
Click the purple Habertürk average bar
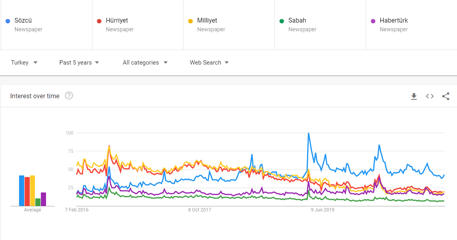[43, 199]
